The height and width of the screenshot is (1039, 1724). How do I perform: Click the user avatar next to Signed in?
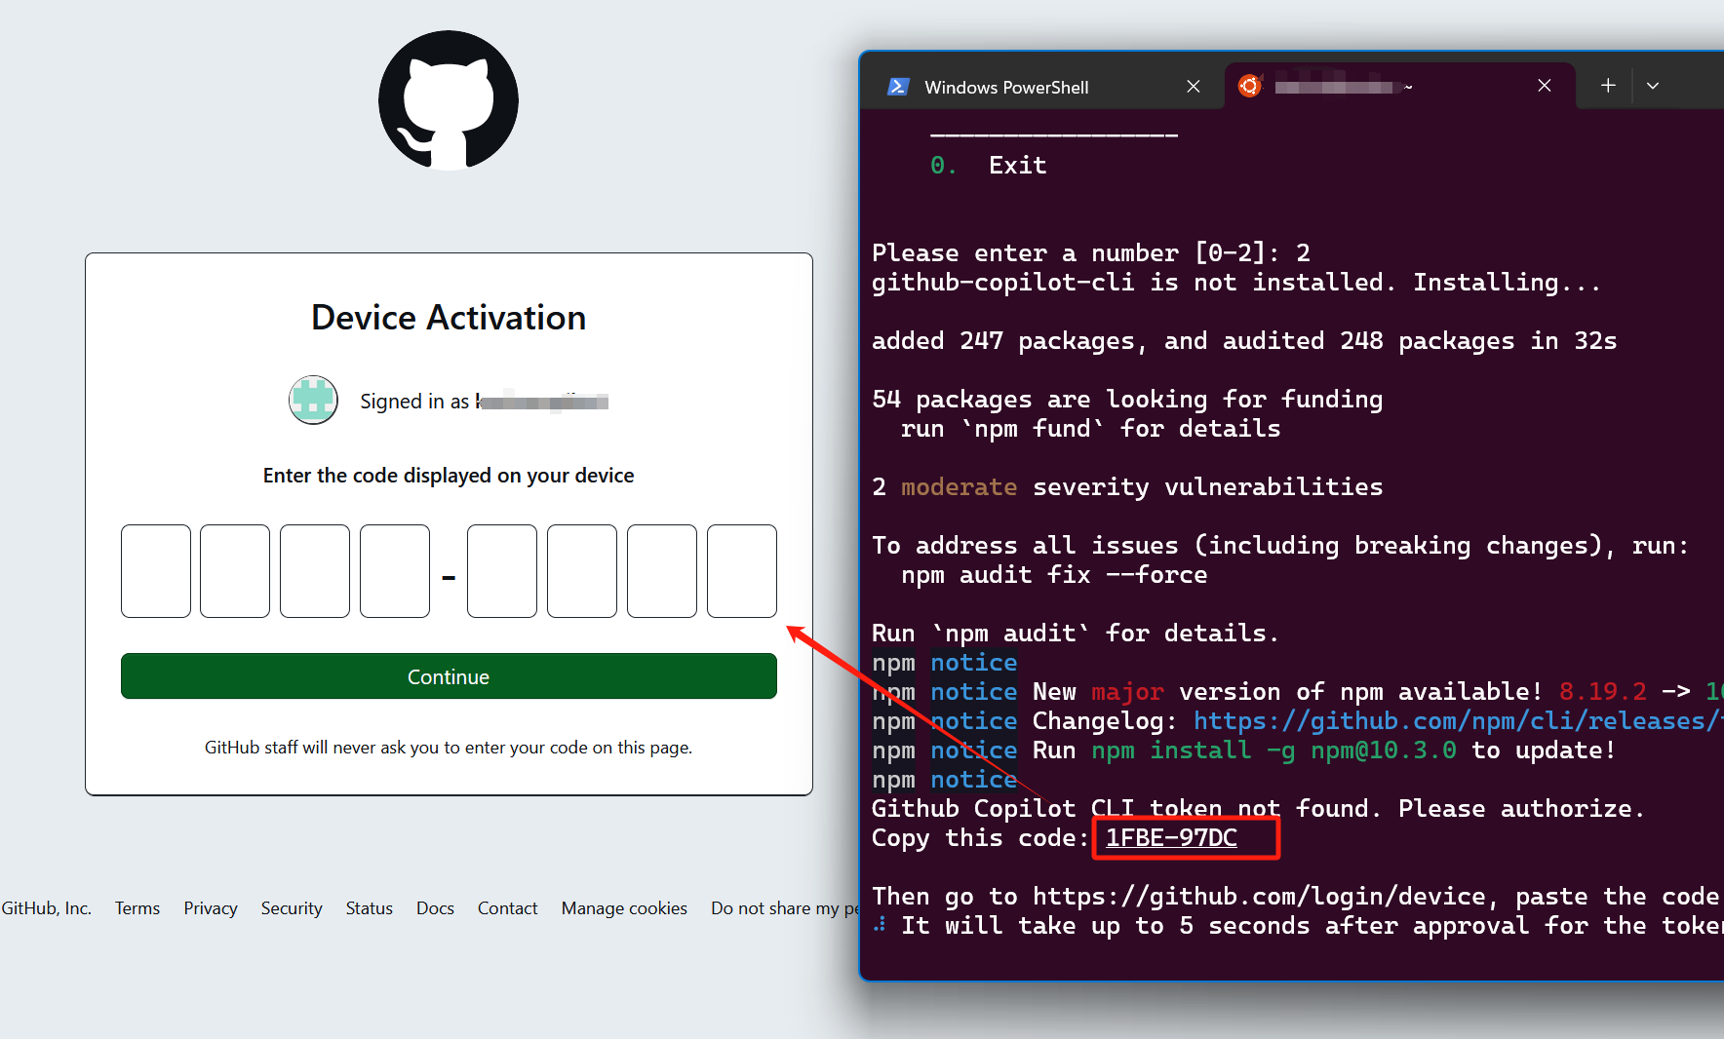(313, 400)
